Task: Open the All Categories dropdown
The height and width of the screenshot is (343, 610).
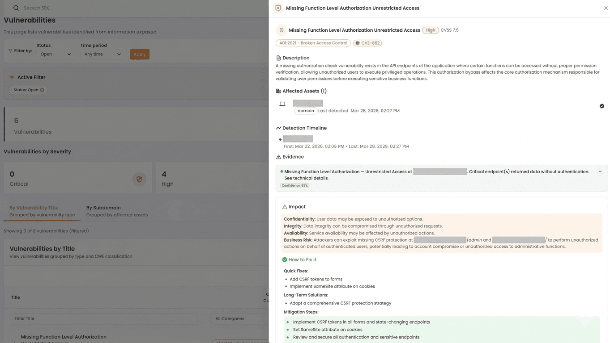Action: point(239,318)
